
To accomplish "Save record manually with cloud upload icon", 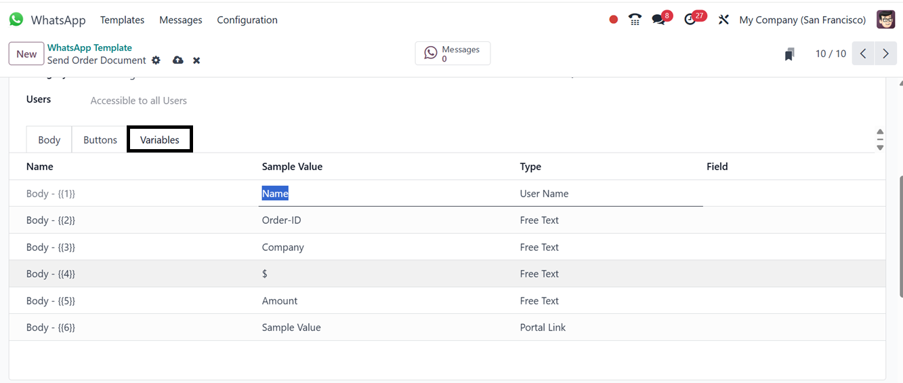I will coord(177,60).
